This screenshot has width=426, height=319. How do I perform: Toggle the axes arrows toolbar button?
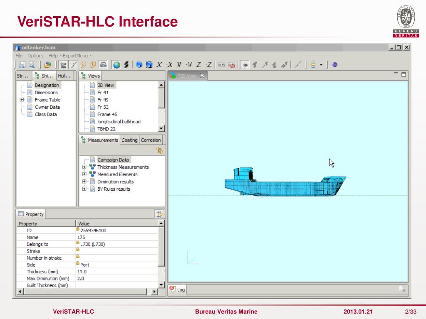tap(63, 65)
